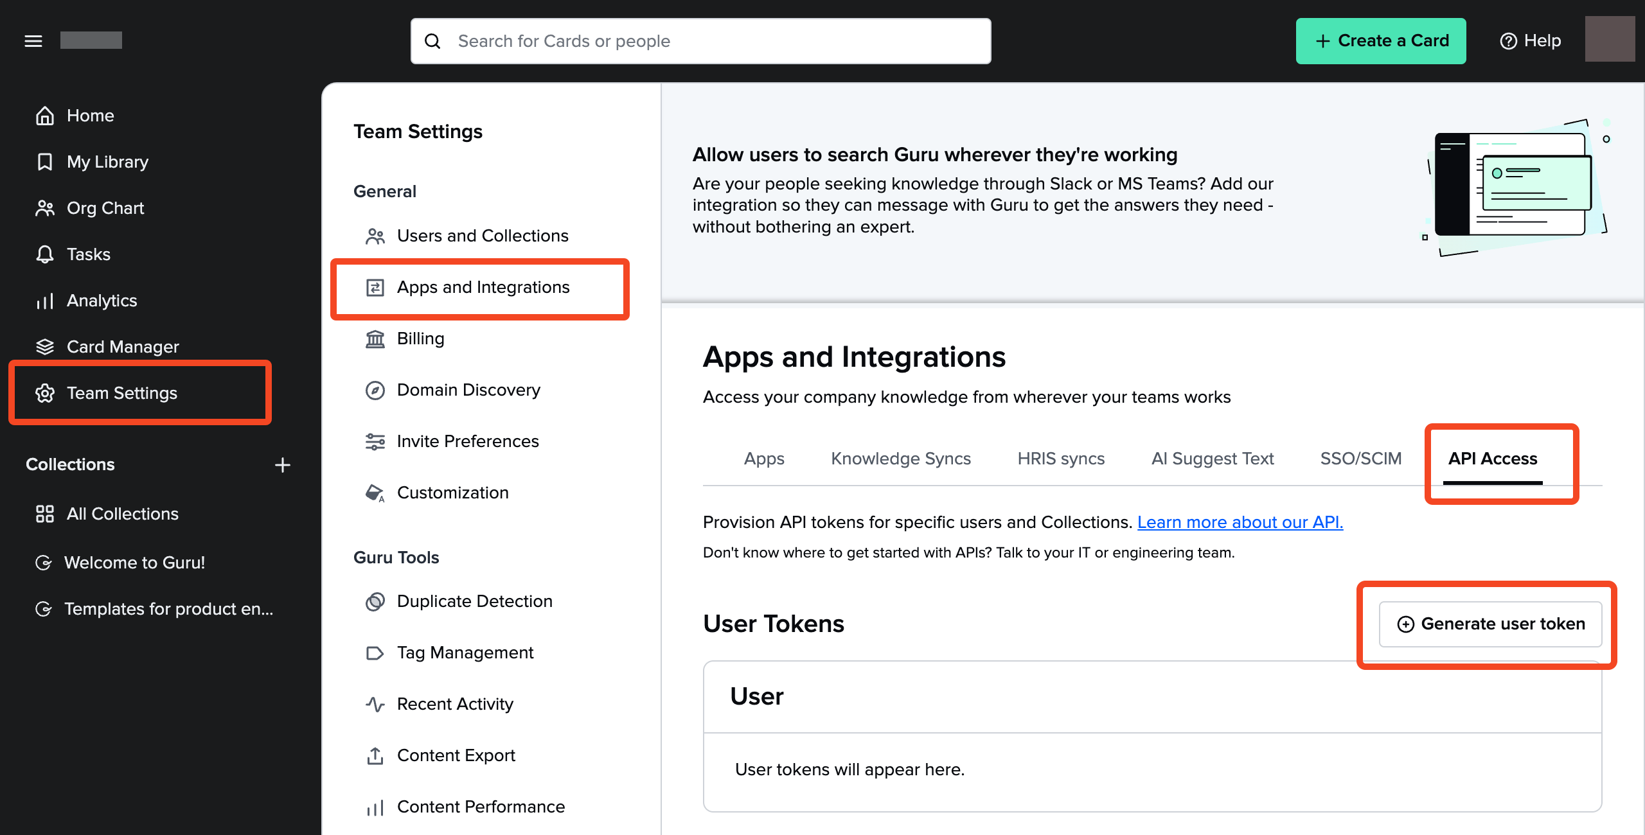Image resolution: width=1645 pixels, height=835 pixels.
Task: Click the Templates for product collection icon
Action: tap(44, 609)
